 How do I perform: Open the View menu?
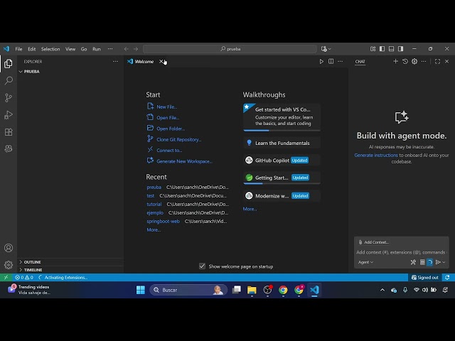tap(70, 49)
